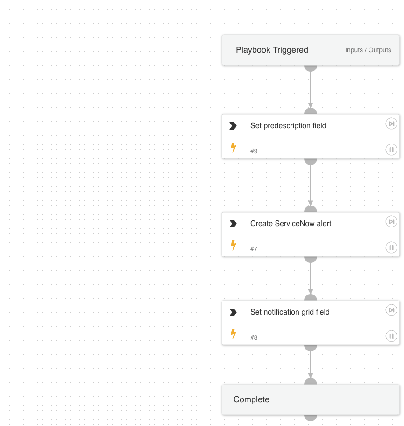Select the task type icon on Create ServiceNow alert
This screenshot has width=404, height=426.
click(233, 223)
